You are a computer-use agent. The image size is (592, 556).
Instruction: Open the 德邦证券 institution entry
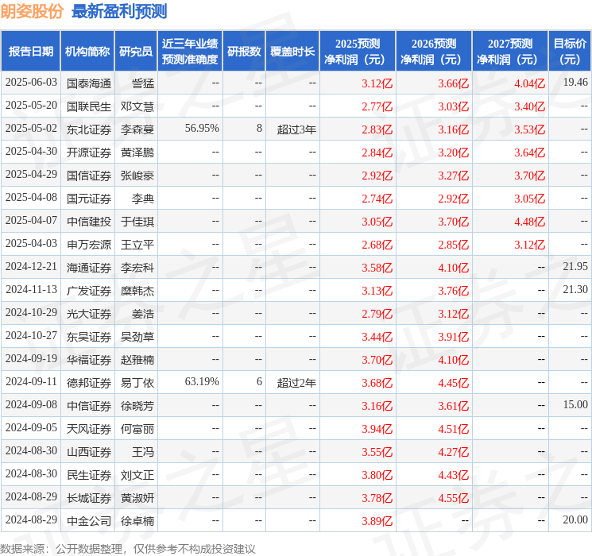click(x=89, y=383)
